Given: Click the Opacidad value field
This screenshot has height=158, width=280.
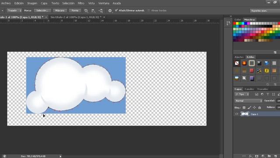Looking at the screenshot, I should point(278,101).
